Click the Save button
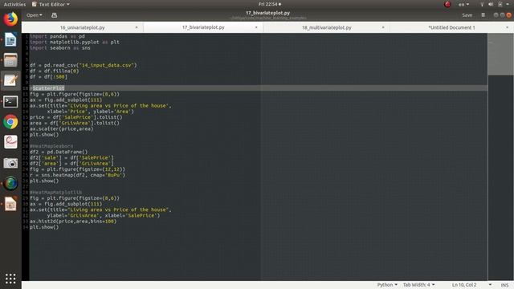Image resolution: width=514 pixels, height=289 pixels. pyautogui.click(x=467, y=15)
